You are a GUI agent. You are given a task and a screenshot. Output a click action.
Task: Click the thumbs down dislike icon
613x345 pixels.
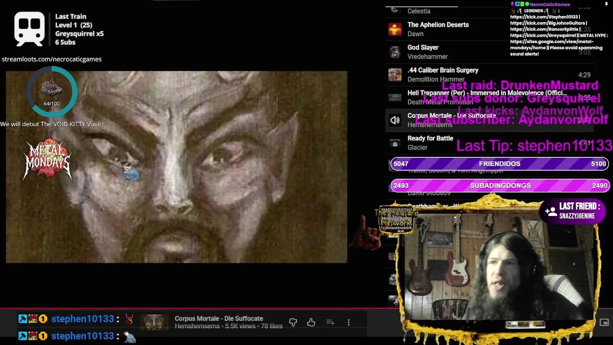click(x=293, y=322)
